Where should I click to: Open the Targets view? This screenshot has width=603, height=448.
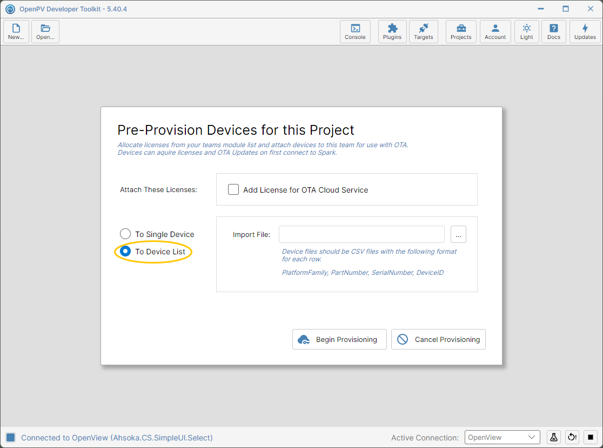[424, 31]
